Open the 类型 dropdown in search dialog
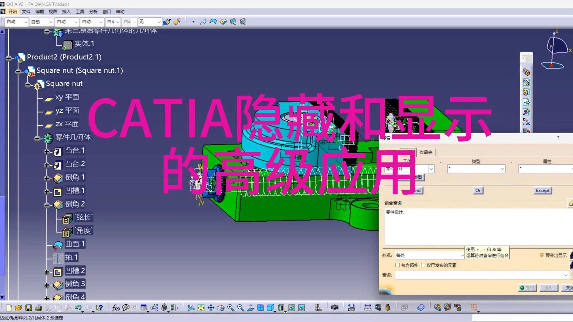Viewport: 573px width, 322px height. tap(502, 169)
